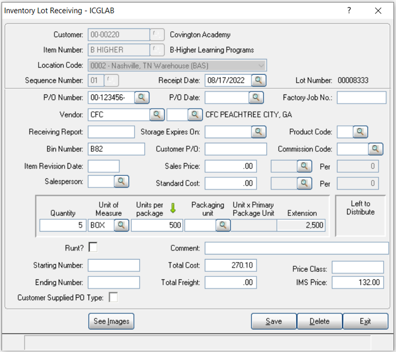This screenshot has height=352, width=396.
Task: Click the Receipt Date field 08/17/2022
Action: pyautogui.click(x=228, y=80)
